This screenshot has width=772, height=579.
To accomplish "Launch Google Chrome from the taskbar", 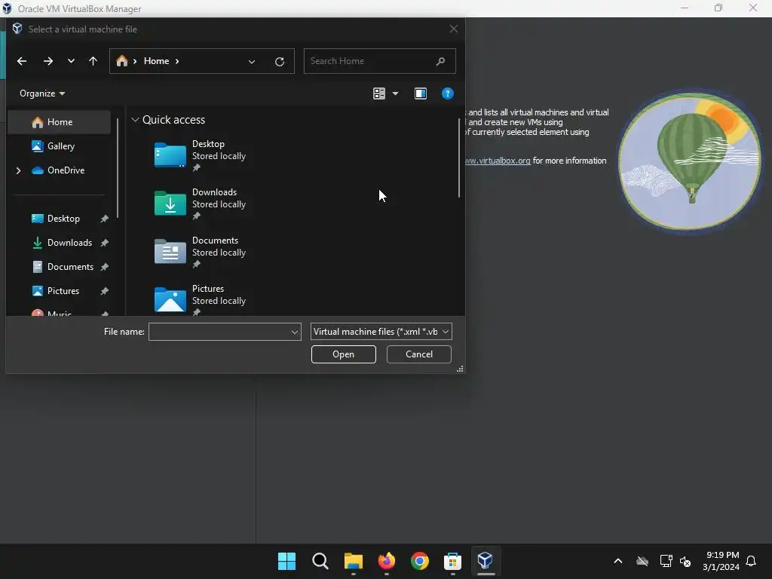I will point(419,561).
